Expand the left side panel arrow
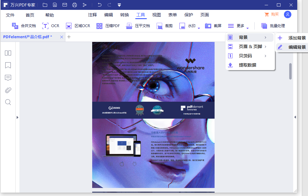308x196 pixels. coord(17,117)
